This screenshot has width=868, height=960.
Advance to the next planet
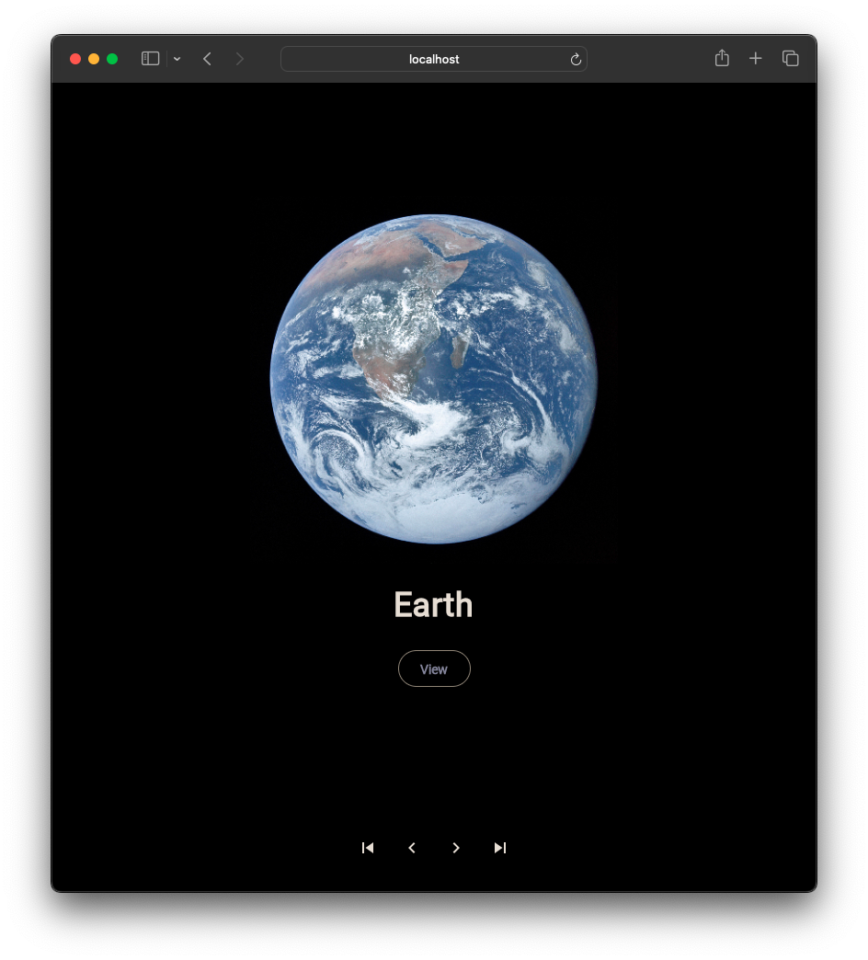coord(455,847)
